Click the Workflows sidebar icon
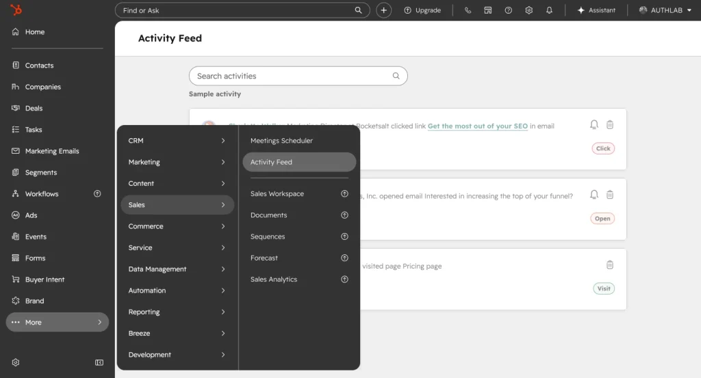This screenshot has height=378, width=701. (16, 193)
